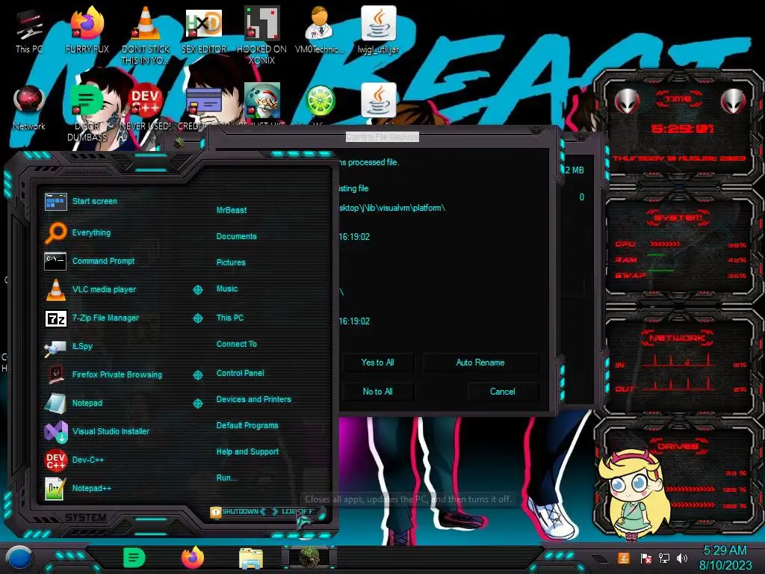765x574 pixels.
Task: Click the shutdown warning icon in Start menu
Action: click(x=215, y=513)
